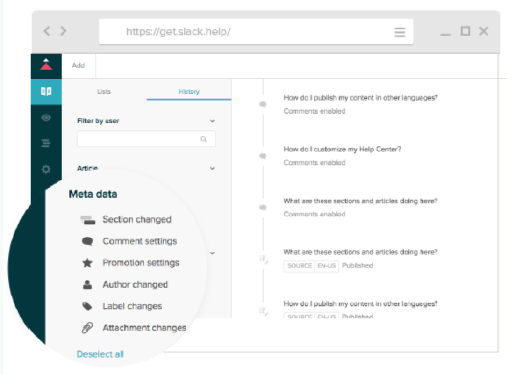
Task: Click the browser address bar URL
Action: tap(179, 31)
